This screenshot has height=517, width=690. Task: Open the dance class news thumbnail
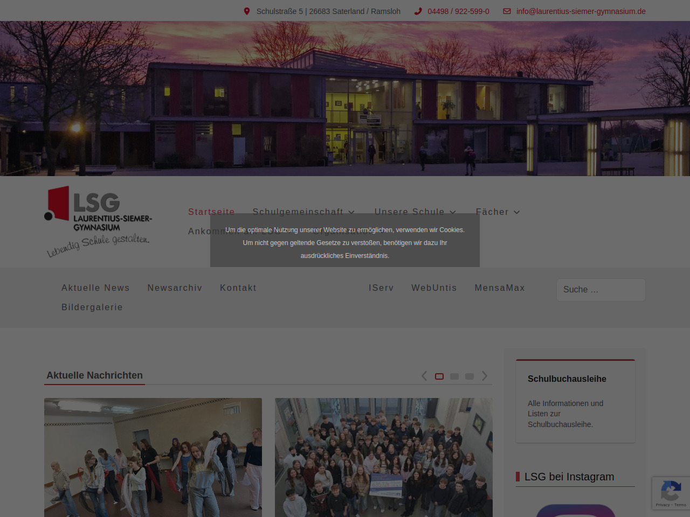click(x=153, y=457)
